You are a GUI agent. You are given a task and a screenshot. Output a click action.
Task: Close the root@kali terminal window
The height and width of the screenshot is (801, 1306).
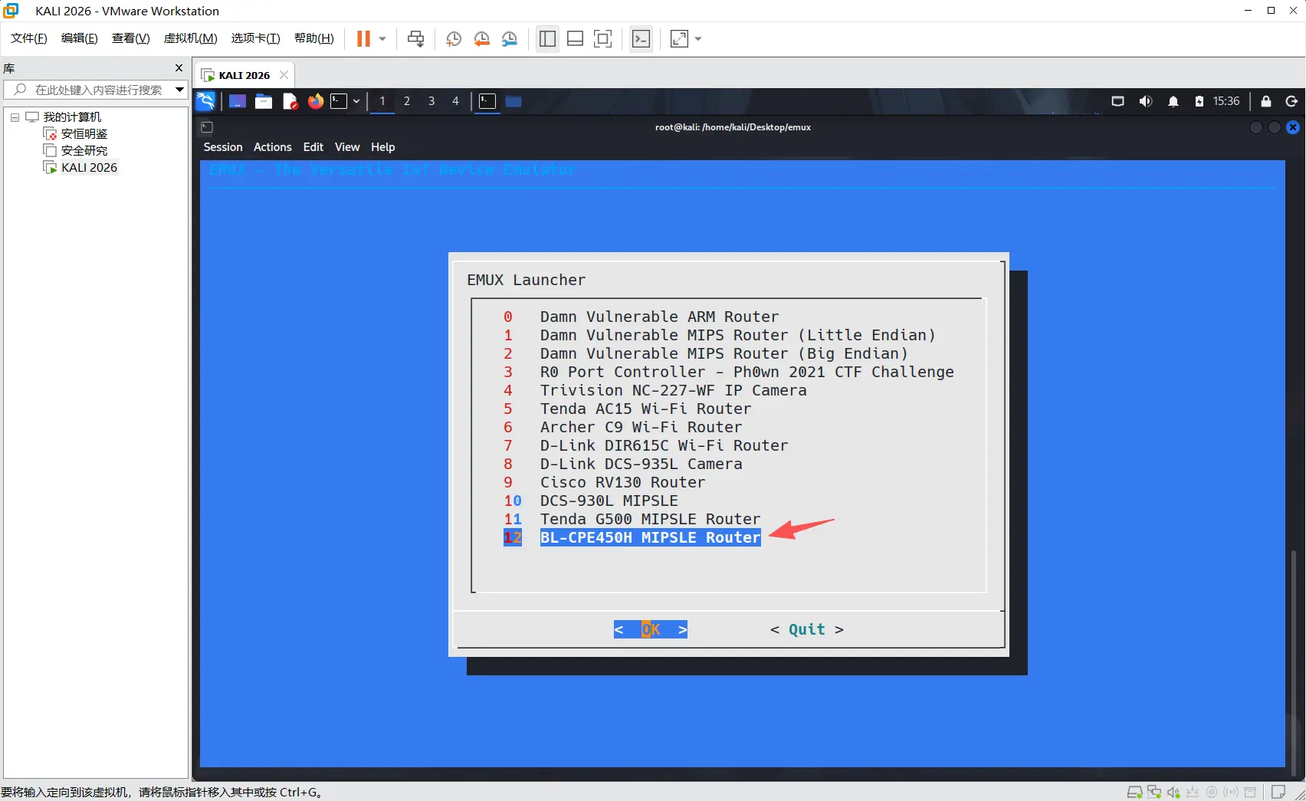coord(1293,127)
